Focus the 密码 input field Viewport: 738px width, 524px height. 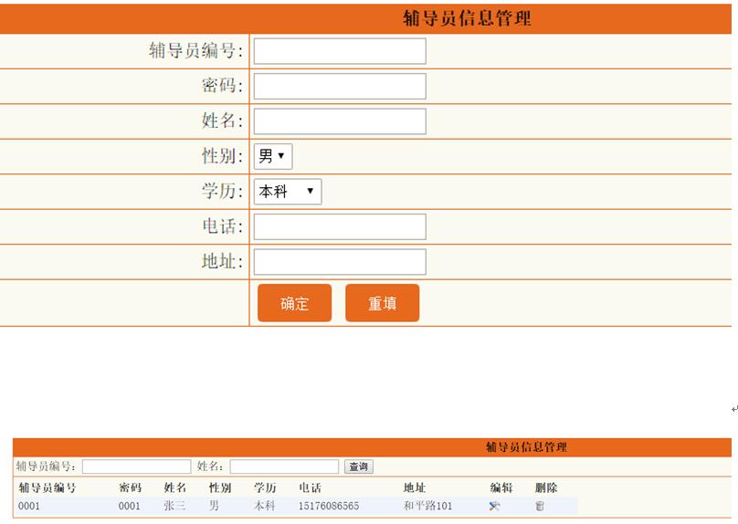pyautogui.click(x=340, y=86)
